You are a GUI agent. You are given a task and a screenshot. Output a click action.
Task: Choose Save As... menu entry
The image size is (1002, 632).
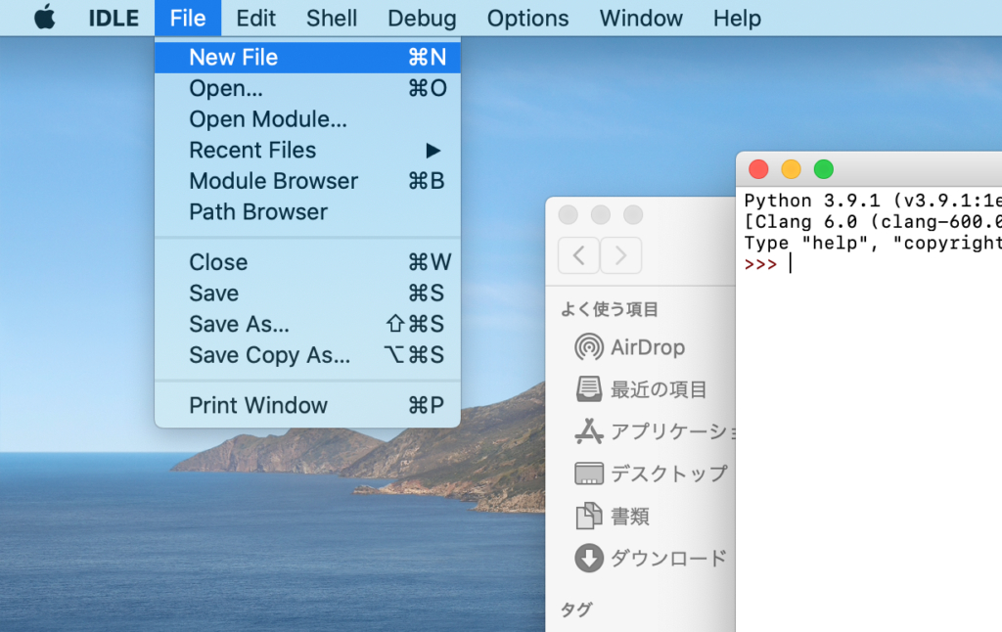click(307, 324)
